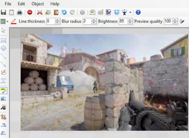Viewport: 189px width, 138px height.
Task: Click the game screenshot on the canvas
Action: click(x=104, y=82)
